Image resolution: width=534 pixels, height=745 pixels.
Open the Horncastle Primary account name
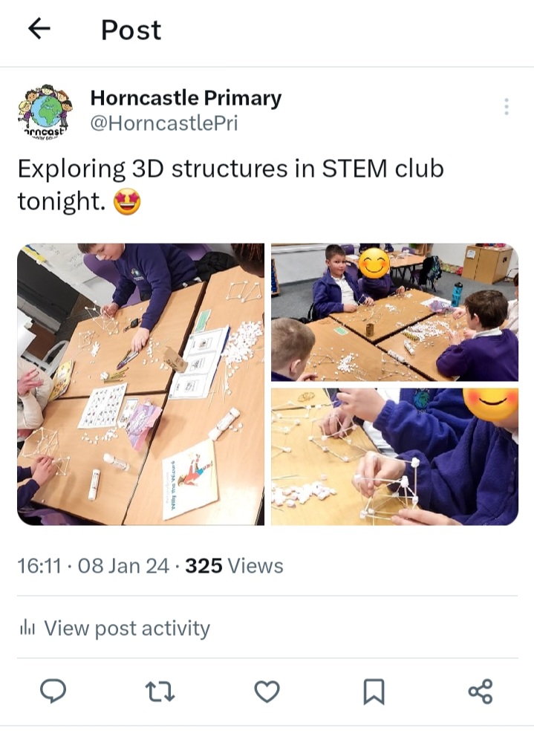point(186,98)
